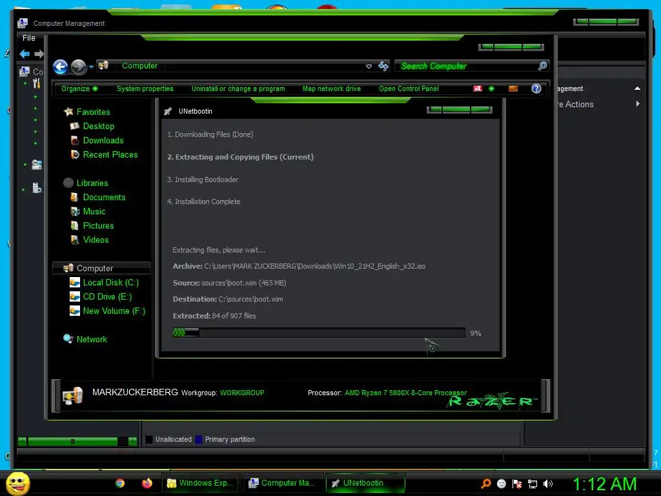Click the magnifier icon in Search Computer
661x496 pixels.
[542, 66]
